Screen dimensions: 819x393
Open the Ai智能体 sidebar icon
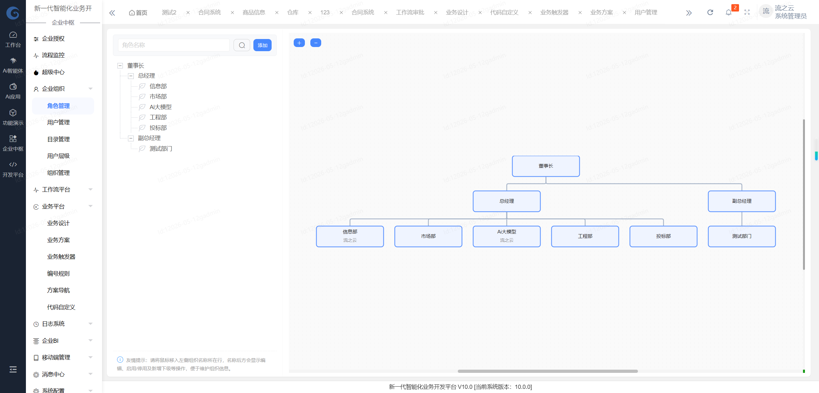(13, 65)
